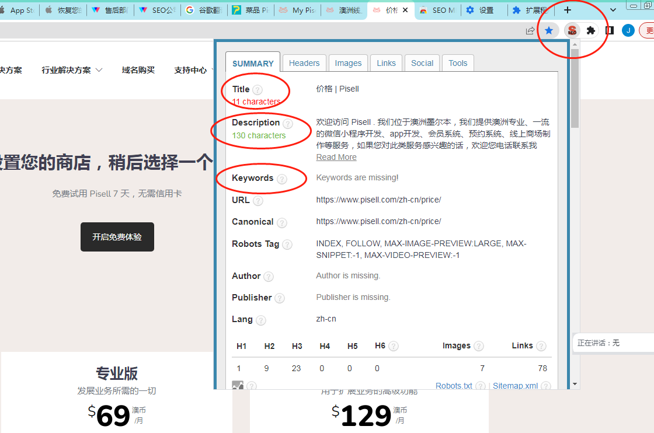Click the popup vertical scrollbar thumb

(575, 88)
